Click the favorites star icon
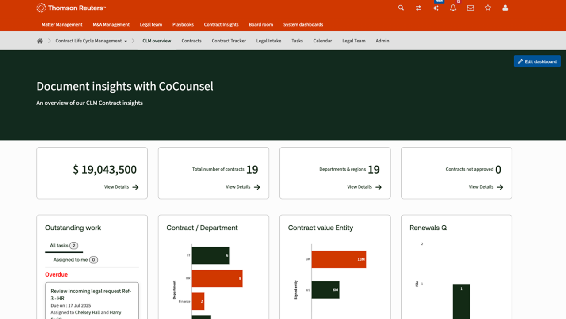Viewport: 566px width, 319px height. coord(488,8)
